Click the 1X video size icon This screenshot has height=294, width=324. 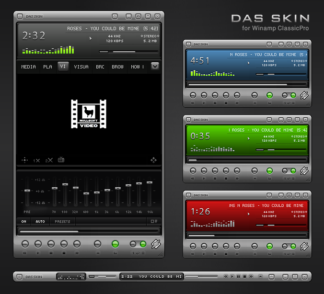click(x=36, y=160)
